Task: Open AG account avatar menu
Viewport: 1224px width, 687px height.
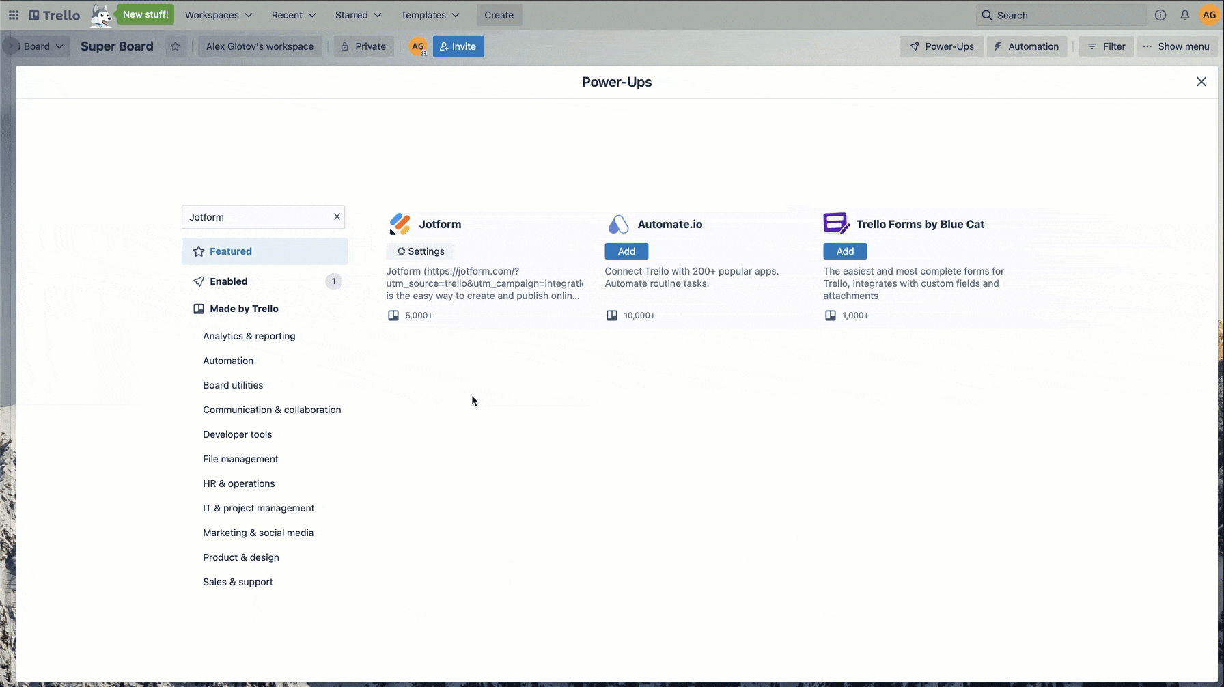Action: [x=1209, y=15]
